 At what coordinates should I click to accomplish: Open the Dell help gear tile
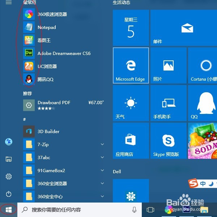pos(131,191)
